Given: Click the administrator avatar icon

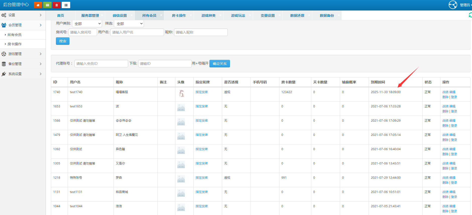Looking at the screenshot, I should coord(453,5).
